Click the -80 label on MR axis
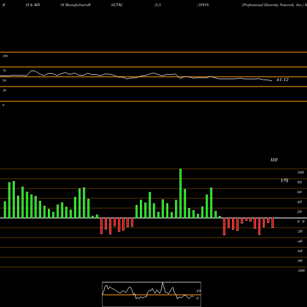The width and height of the screenshot is (307, 307). pos(300,261)
